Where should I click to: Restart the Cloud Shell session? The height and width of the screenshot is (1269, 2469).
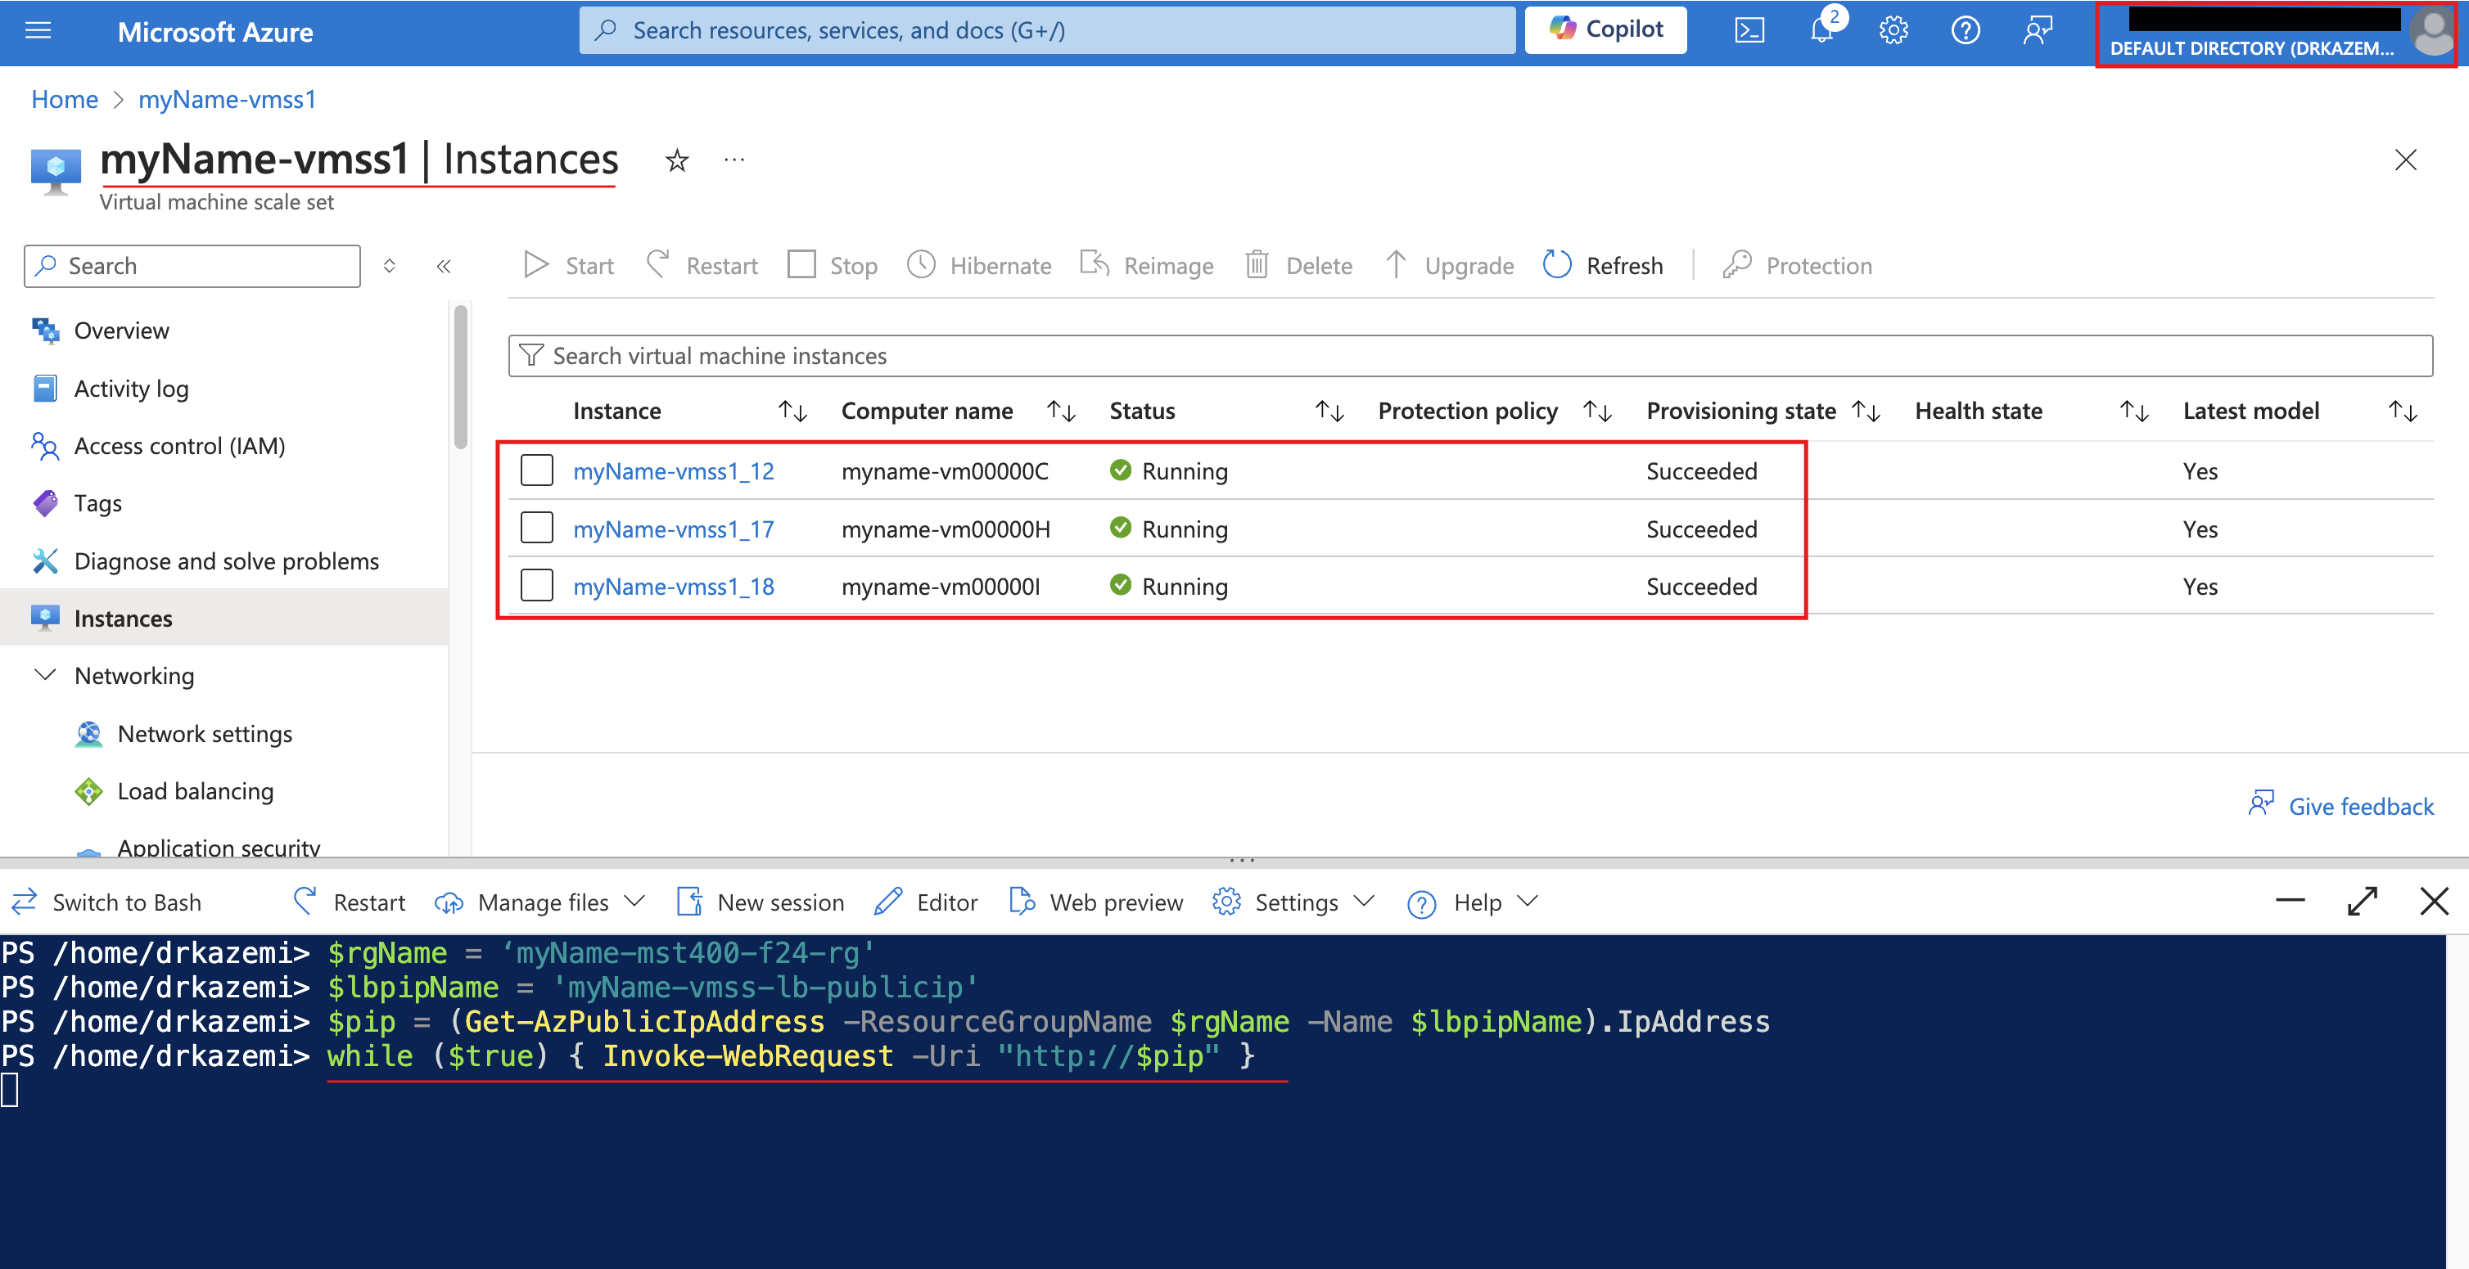point(349,902)
